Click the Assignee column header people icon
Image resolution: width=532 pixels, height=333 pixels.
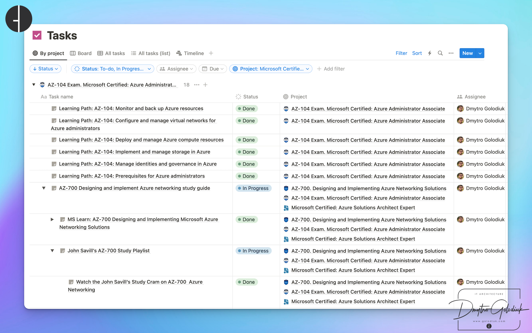(x=460, y=97)
